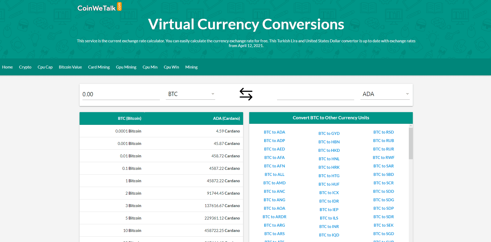Open the BTC to RUB conversion
This screenshot has height=242, width=491.
[x=383, y=140]
